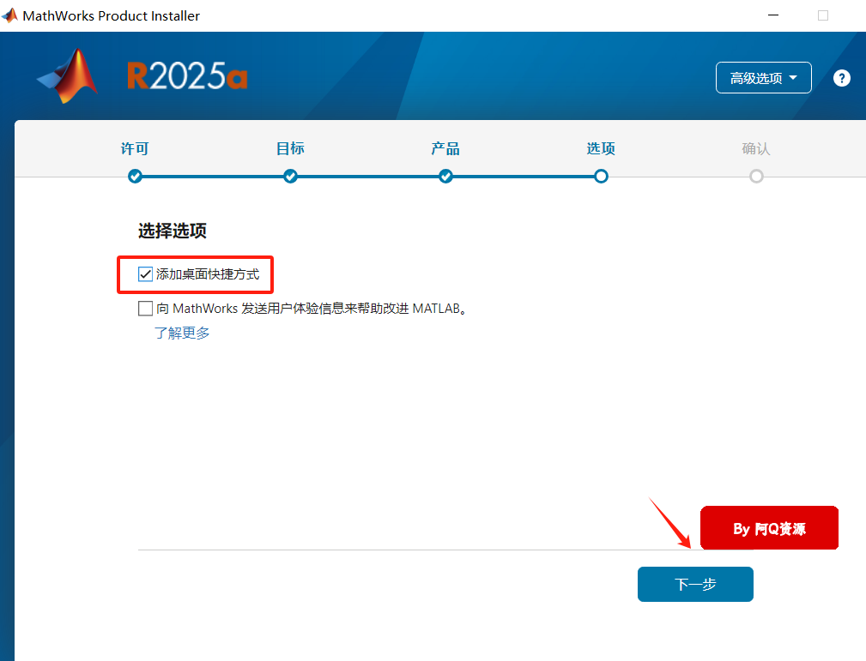The width and height of the screenshot is (866, 661).
Task: Click the 产品 step checkmark circle
Action: [x=445, y=177]
